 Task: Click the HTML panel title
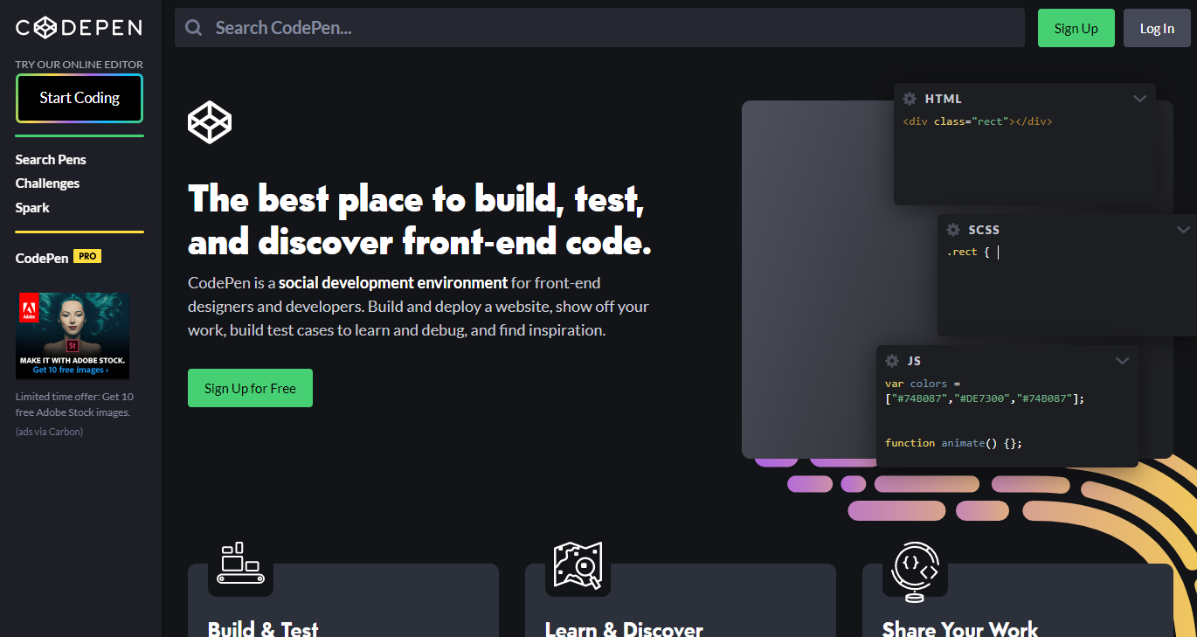[x=943, y=99]
